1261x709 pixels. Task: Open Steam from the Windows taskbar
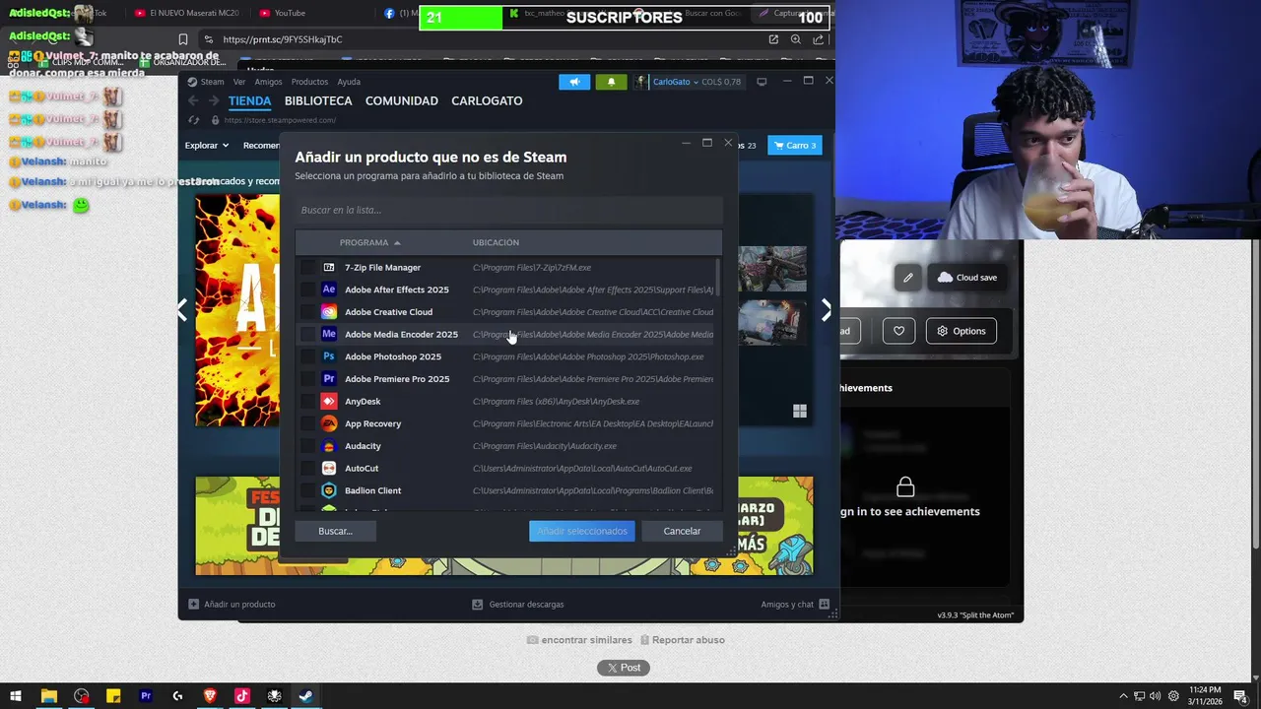306,696
